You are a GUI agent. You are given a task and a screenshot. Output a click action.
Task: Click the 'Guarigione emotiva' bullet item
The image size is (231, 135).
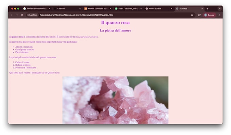[x=25, y=49]
